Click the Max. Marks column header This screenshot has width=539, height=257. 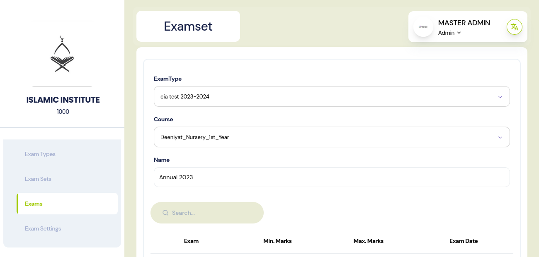368,241
